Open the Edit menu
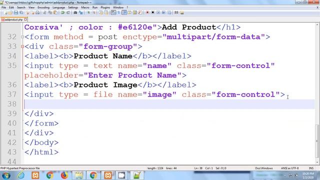The width and height of the screenshot is (320, 180). [x=11, y=7]
